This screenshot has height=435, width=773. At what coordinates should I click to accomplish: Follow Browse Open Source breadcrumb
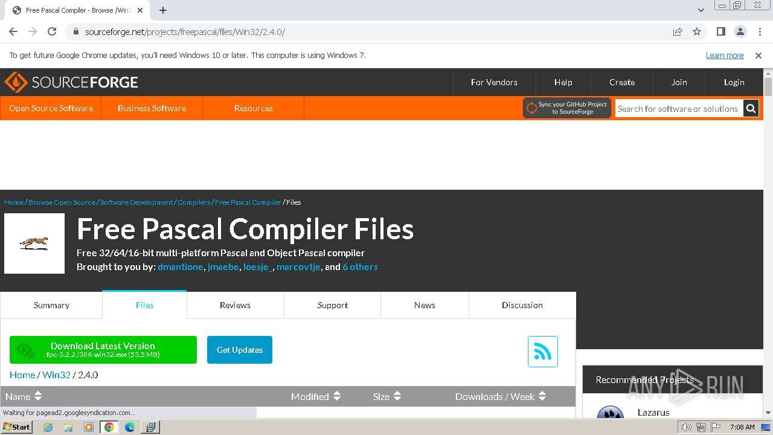(62, 202)
